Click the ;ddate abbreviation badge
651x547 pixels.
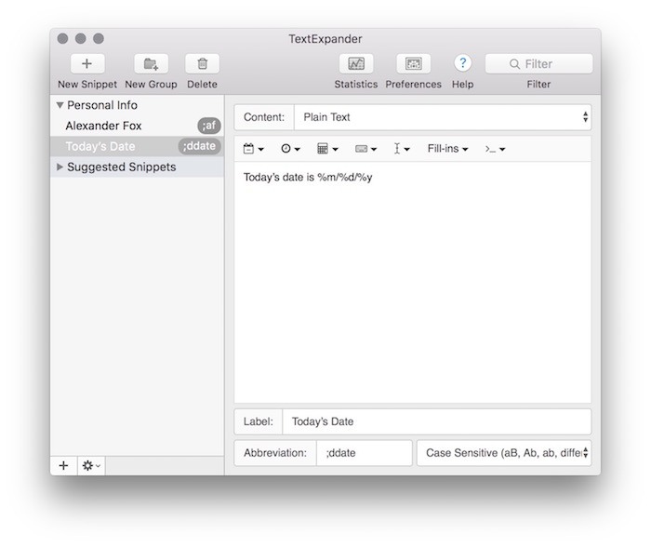point(199,146)
